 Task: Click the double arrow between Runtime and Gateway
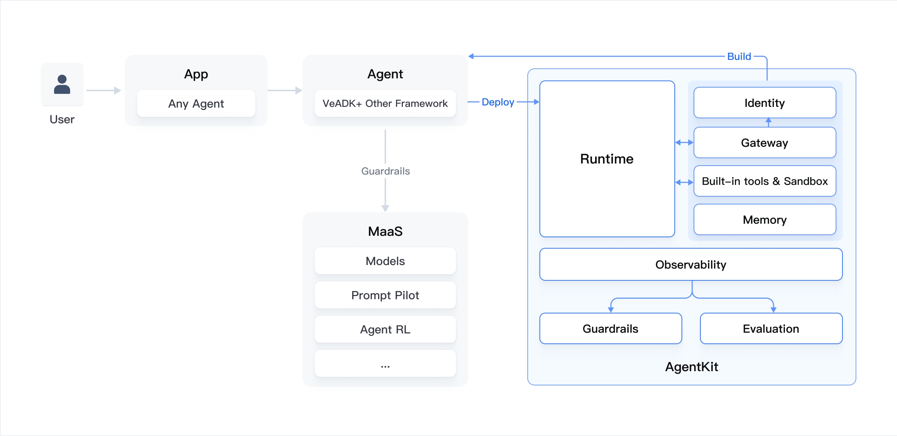click(x=684, y=143)
